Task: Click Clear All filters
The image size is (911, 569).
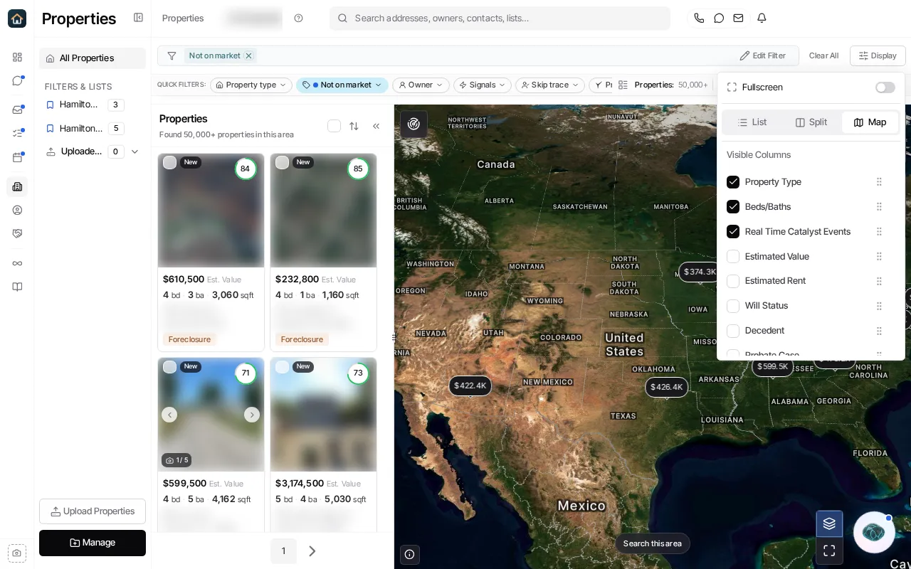Action: (823, 55)
